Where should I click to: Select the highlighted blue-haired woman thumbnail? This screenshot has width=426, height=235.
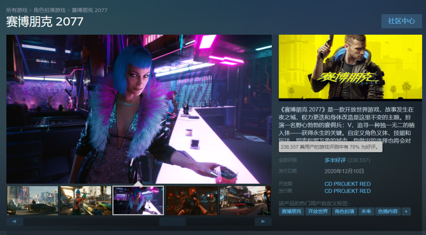(x=138, y=200)
